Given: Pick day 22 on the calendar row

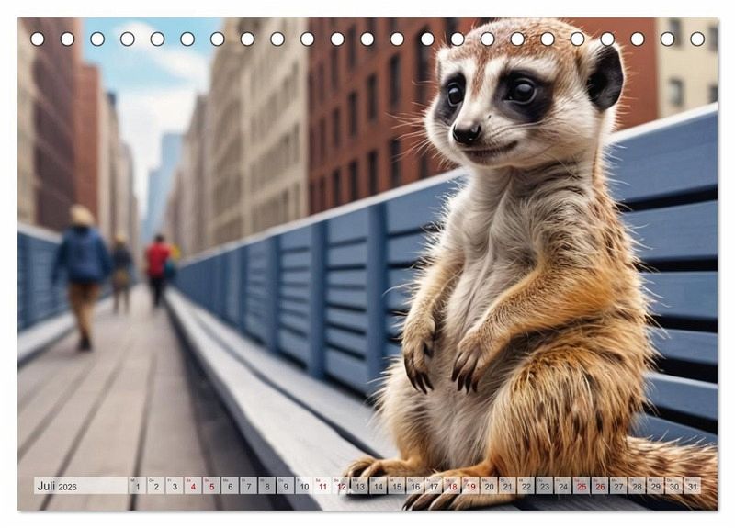Looking at the screenshot, I should (x=526, y=487).
